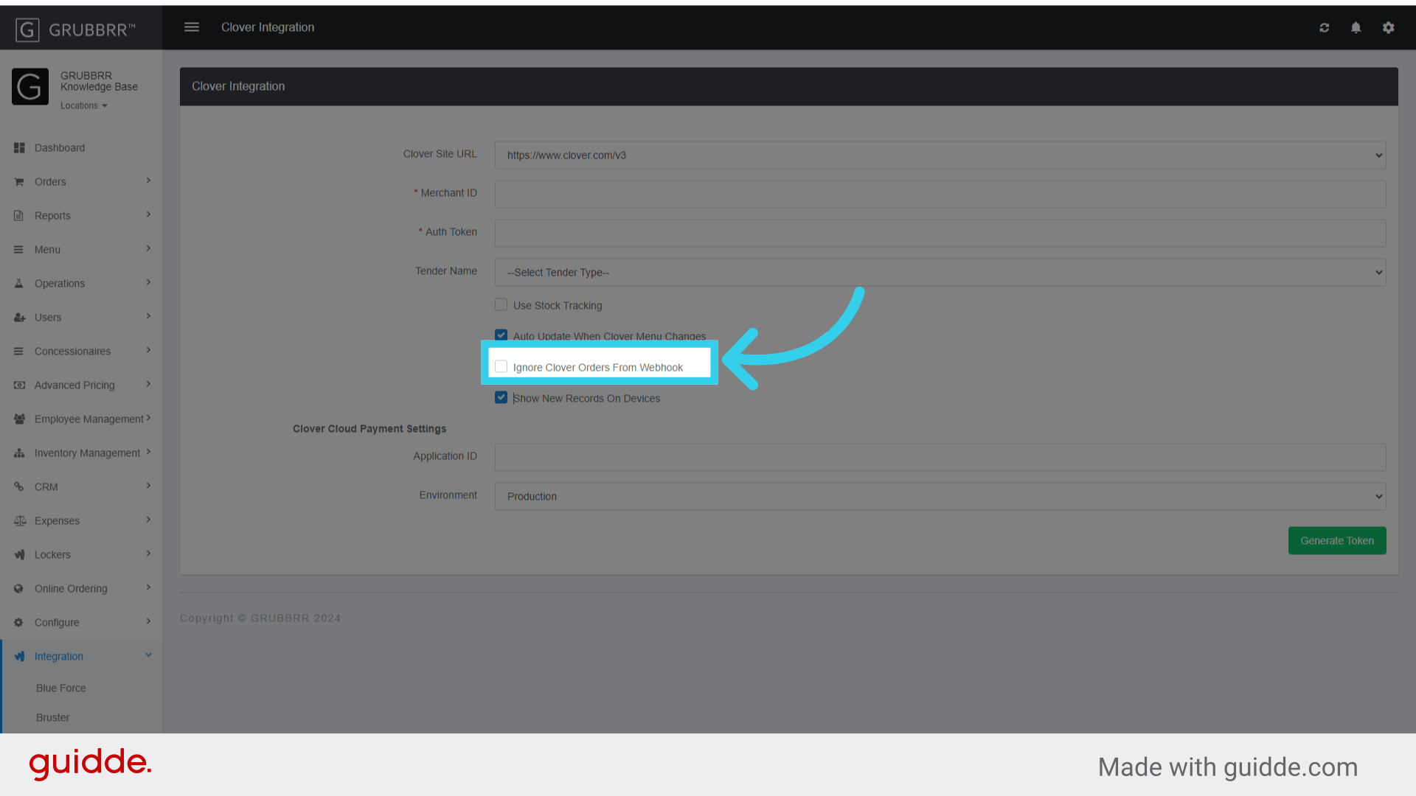Open the Tender Name dropdown
1416x796 pixels.
tap(940, 273)
